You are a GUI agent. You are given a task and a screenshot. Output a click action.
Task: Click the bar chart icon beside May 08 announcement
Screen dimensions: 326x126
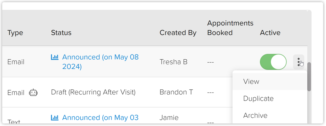(x=55, y=57)
